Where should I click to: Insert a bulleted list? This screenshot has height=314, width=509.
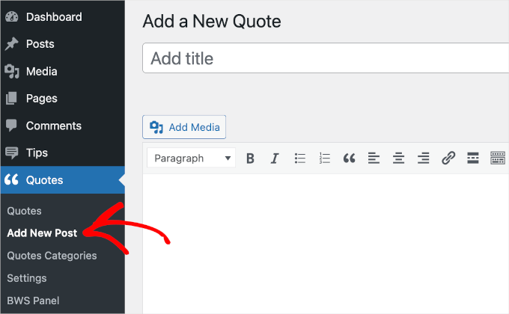tap(300, 158)
